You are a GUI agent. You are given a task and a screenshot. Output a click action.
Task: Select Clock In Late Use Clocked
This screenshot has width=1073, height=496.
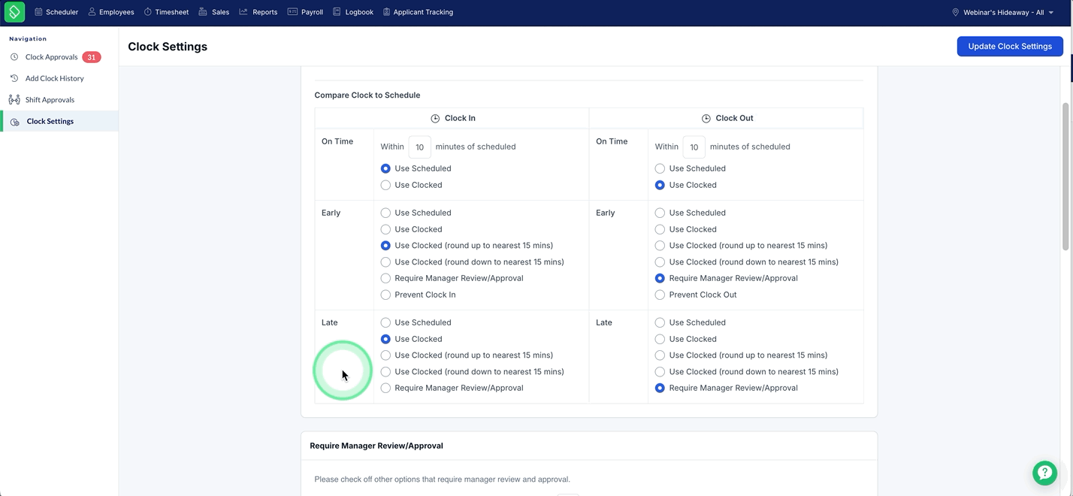tap(385, 339)
